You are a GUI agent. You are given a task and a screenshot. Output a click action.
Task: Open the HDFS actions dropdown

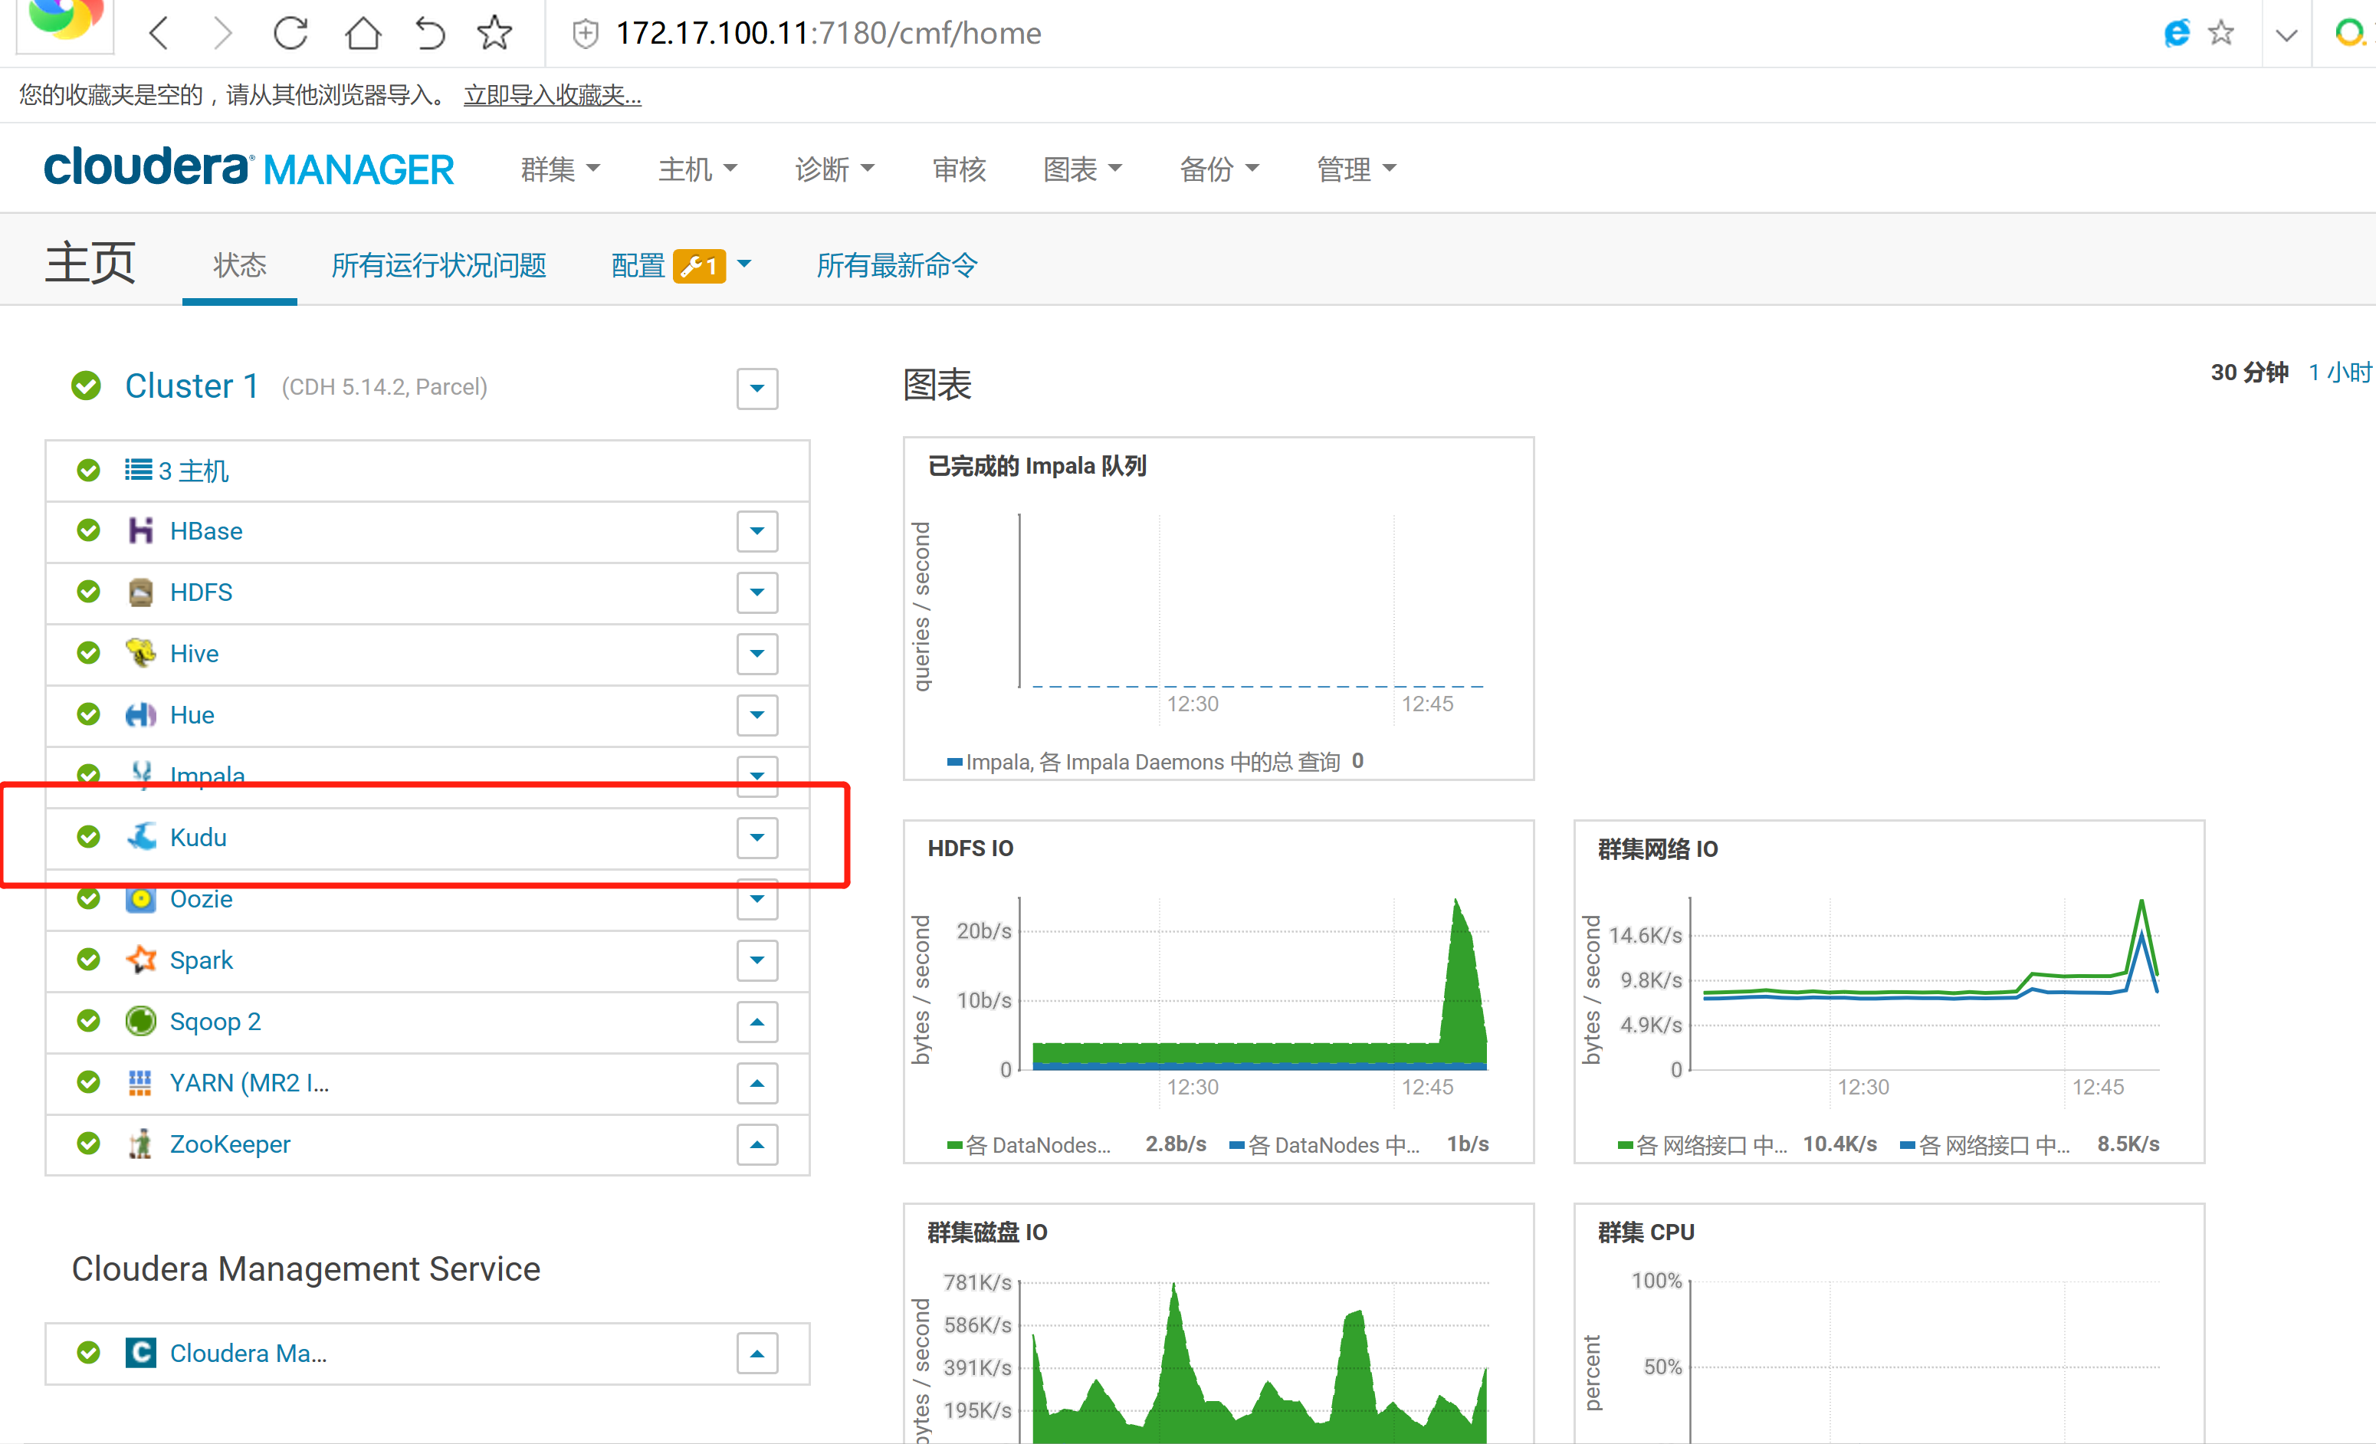[757, 592]
